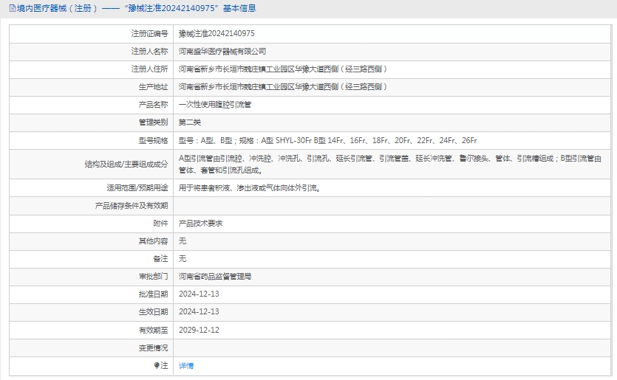Click the 型号规格 specification text
Image resolution: width=617 pixels, height=380 pixels.
coord(328,140)
